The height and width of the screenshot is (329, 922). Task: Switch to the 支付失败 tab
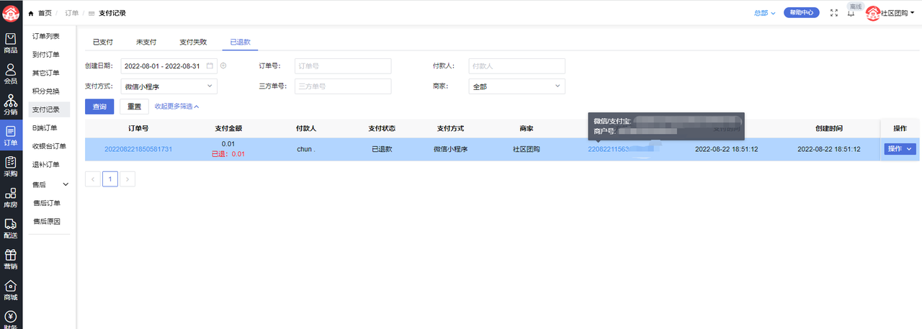coord(193,42)
